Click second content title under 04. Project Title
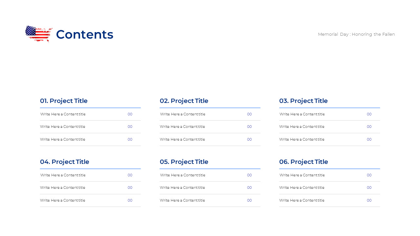 coord(62,187)
